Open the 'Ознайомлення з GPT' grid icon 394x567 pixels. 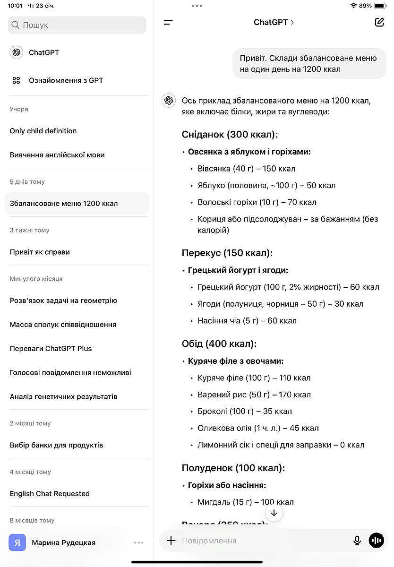tap(17, 80)
